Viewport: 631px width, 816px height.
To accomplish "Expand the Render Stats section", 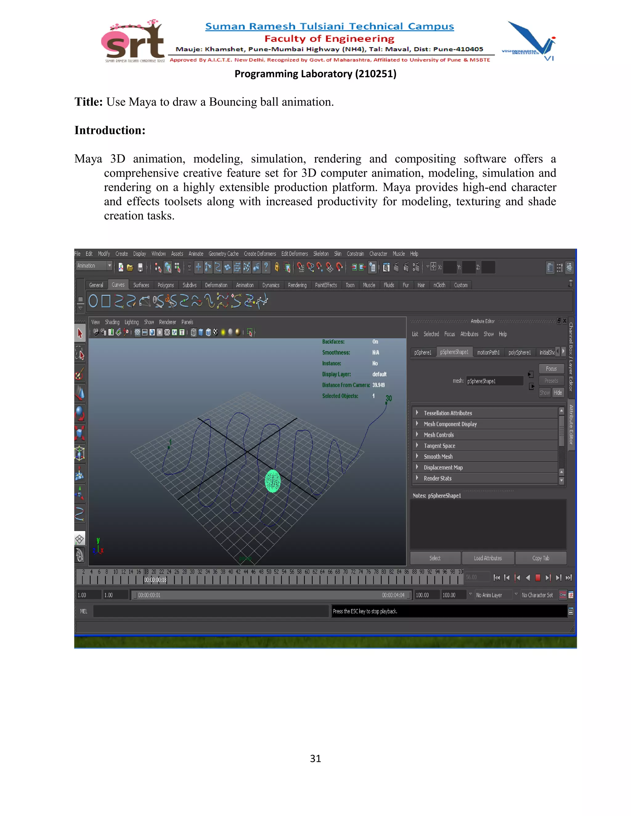I will click(x=485, y=478).
